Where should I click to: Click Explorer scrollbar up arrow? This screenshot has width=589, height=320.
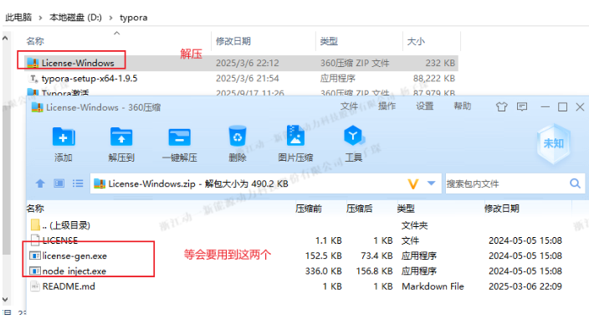tap(5, 38)
